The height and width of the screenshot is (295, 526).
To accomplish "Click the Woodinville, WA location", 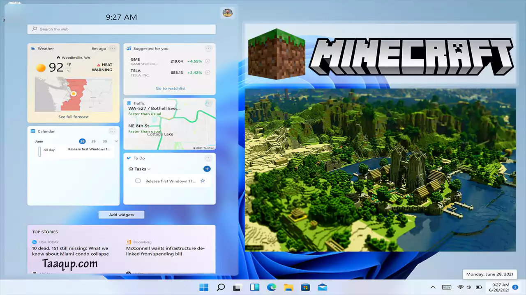I will point(74,58).
